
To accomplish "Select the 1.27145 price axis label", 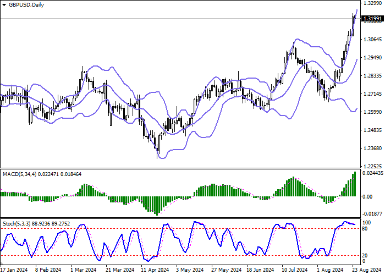I will [373, 94].
